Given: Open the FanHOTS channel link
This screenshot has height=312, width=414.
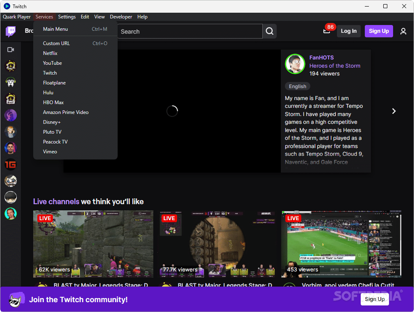Looking at the screenshot, I should (x=321, y=57).
